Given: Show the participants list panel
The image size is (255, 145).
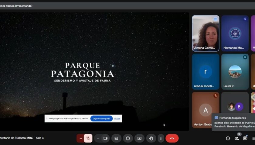Looking at the screenshot, I should [x=236, y=138].
